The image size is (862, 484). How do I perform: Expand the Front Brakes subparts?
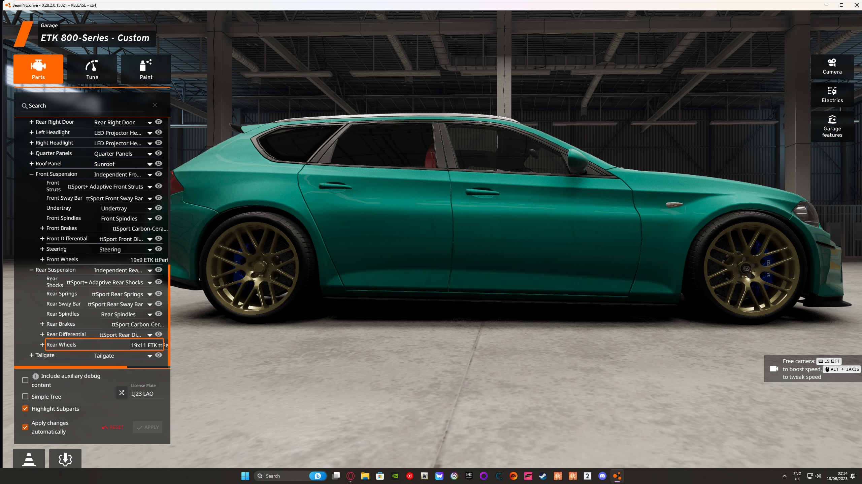pos(42,228)
